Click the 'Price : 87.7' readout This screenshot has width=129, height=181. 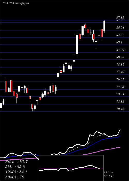click(x=16, y=162)
